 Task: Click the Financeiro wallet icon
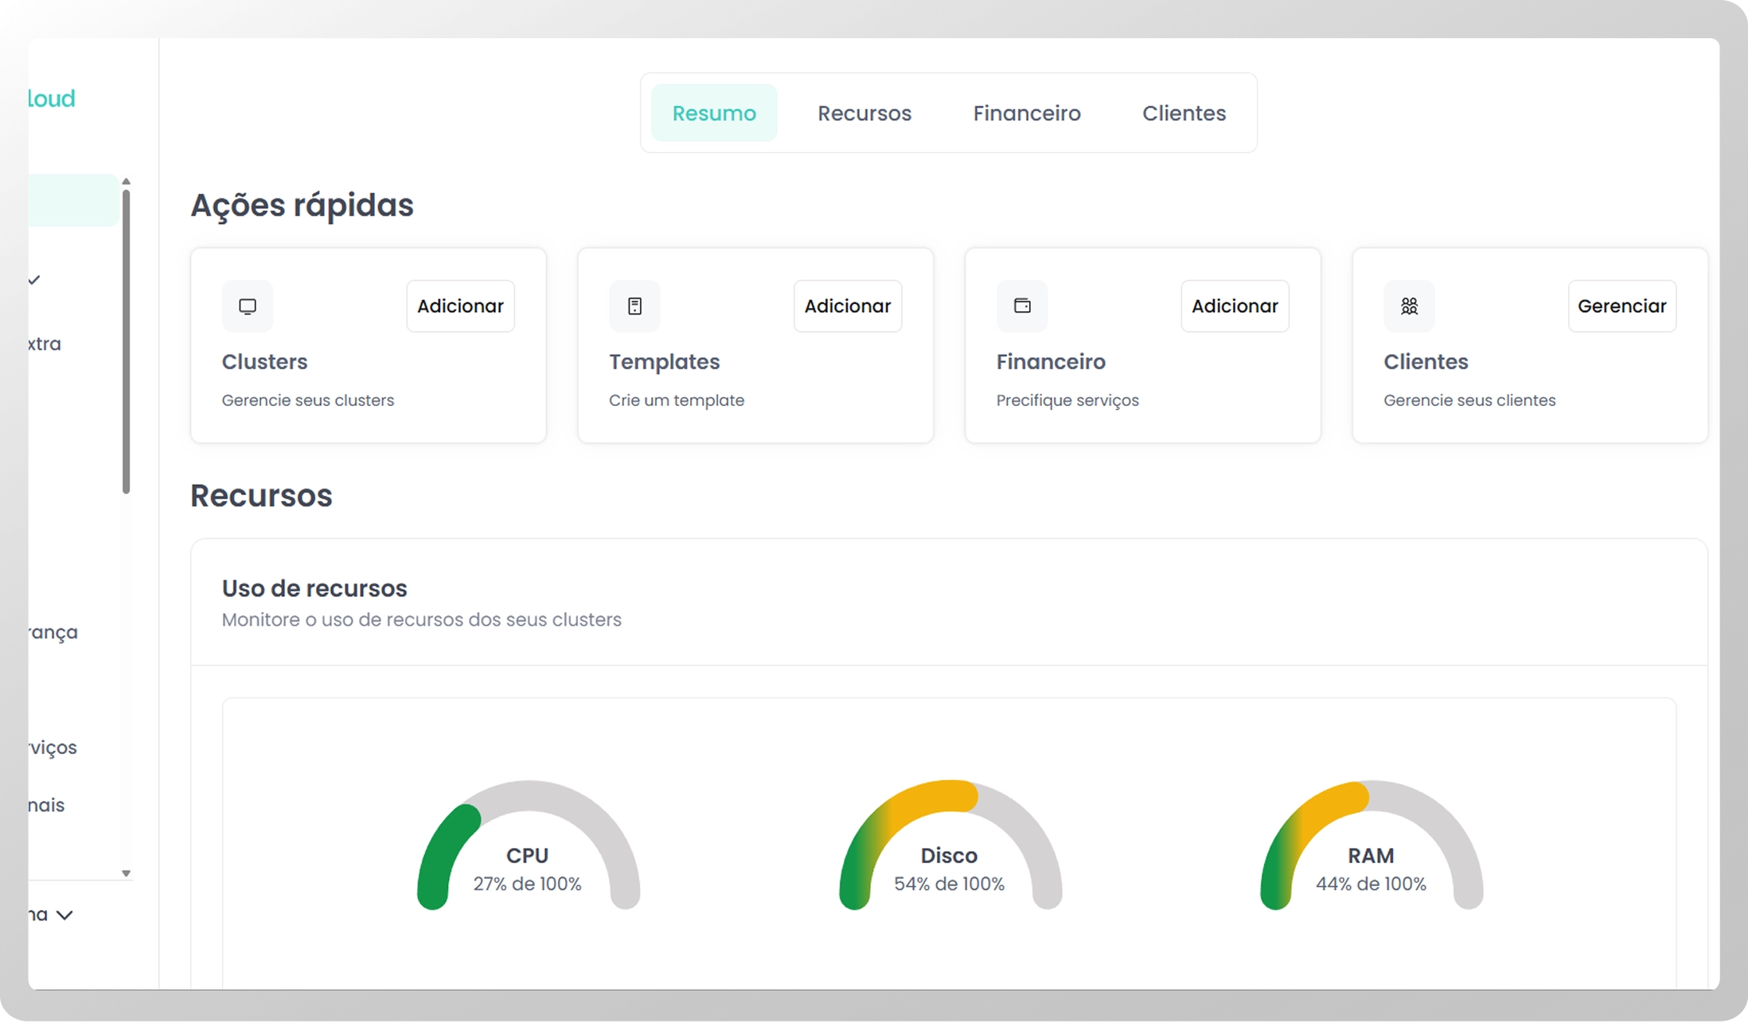tap(1022, 307)
